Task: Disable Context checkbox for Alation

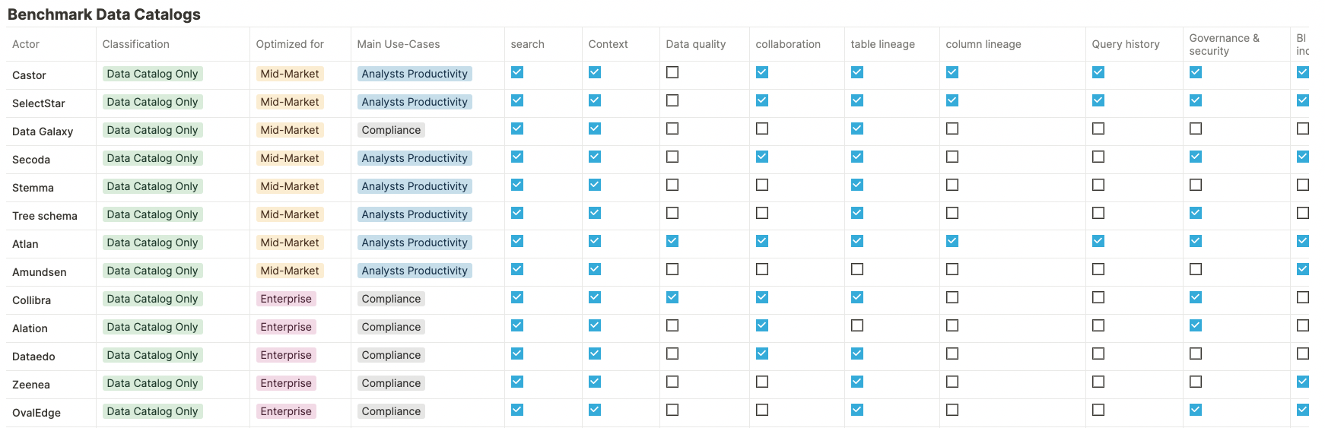Action: click(595, 326)
